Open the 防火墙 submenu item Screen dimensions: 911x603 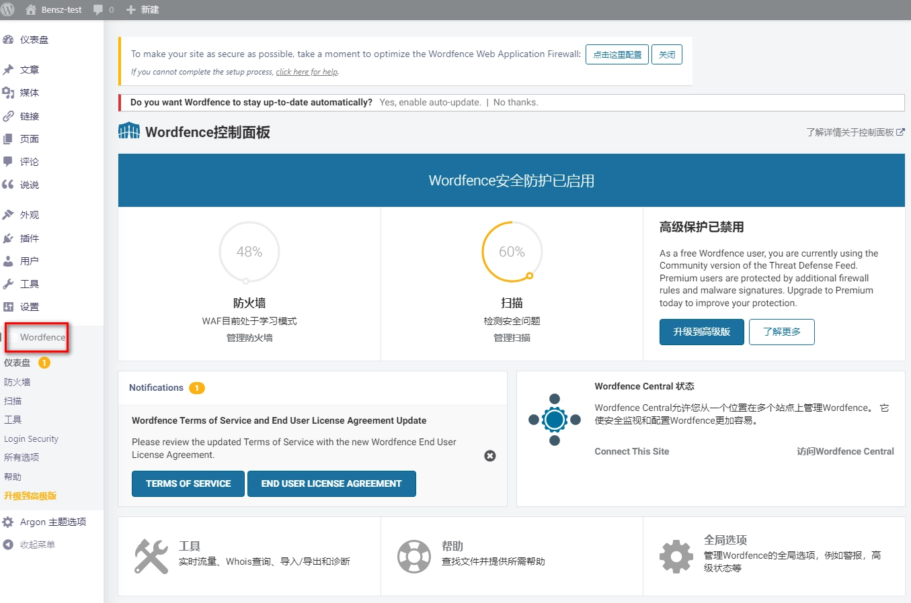pos(17,382)
